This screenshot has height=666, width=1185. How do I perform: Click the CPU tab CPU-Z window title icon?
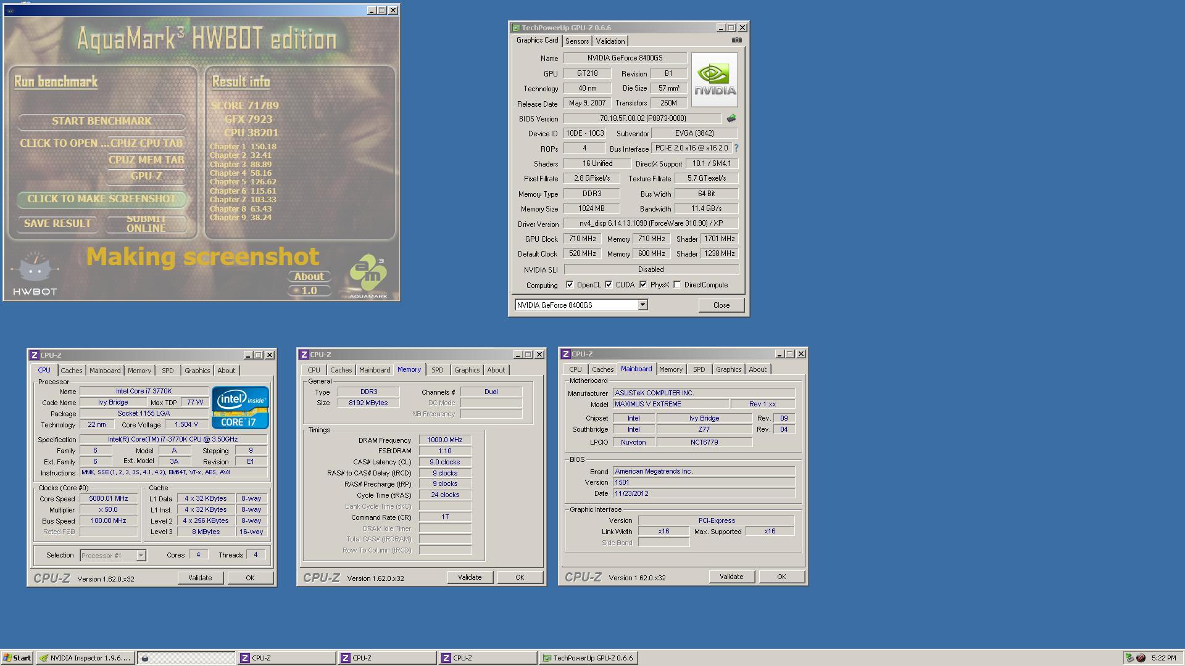pyautogui.click(x=35, y=355)
